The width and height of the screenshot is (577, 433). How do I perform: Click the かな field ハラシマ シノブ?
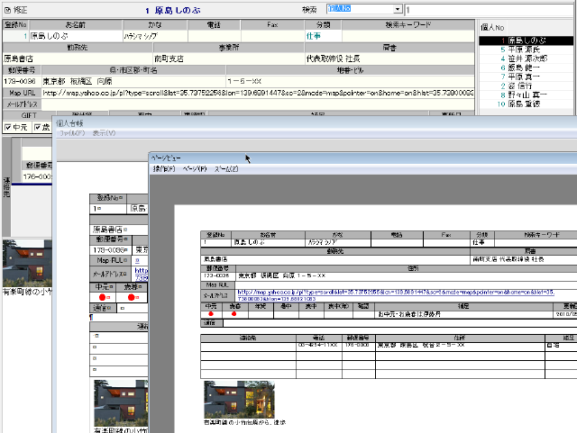point(155,36)
